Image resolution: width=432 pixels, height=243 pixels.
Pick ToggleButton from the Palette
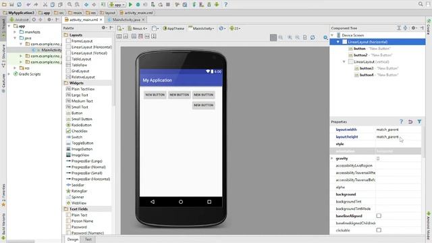[82, 143]
